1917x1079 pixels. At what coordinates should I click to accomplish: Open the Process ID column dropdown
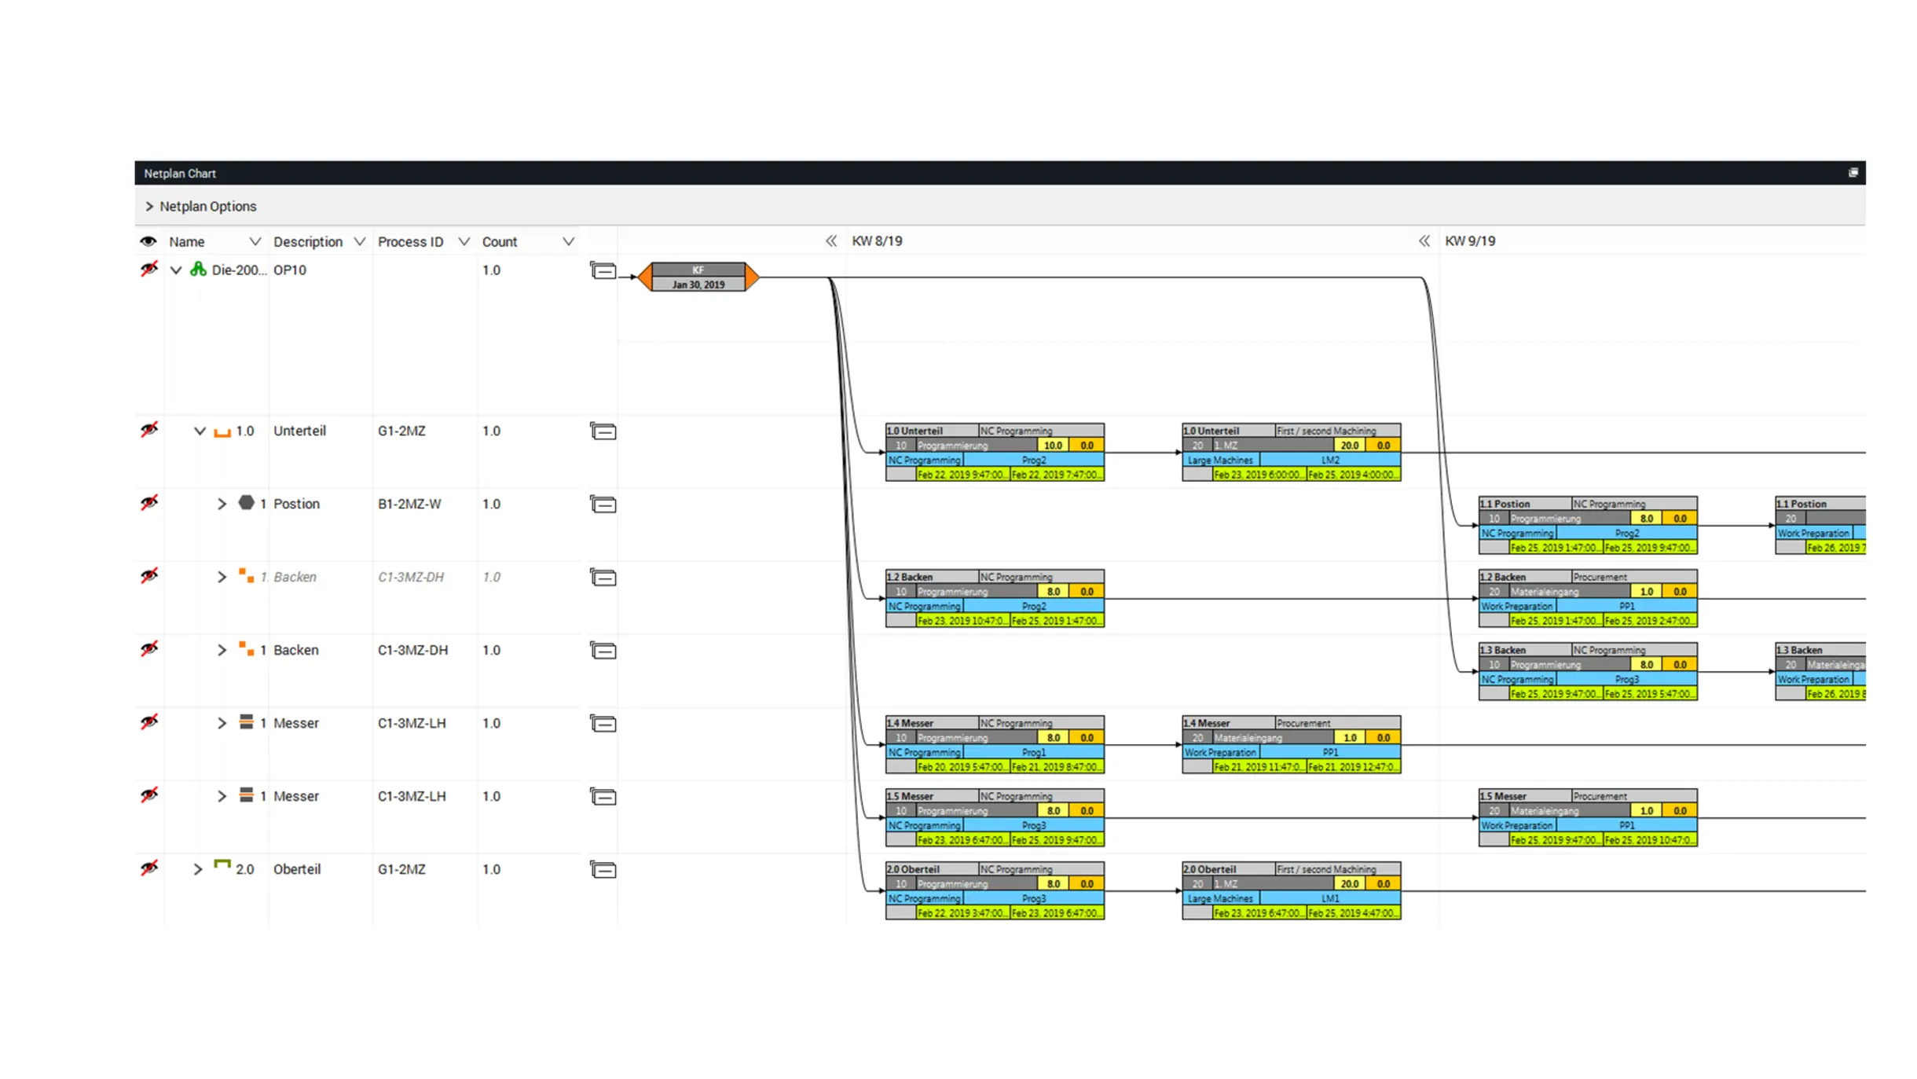pyautogui.click(x=464, y=242)
